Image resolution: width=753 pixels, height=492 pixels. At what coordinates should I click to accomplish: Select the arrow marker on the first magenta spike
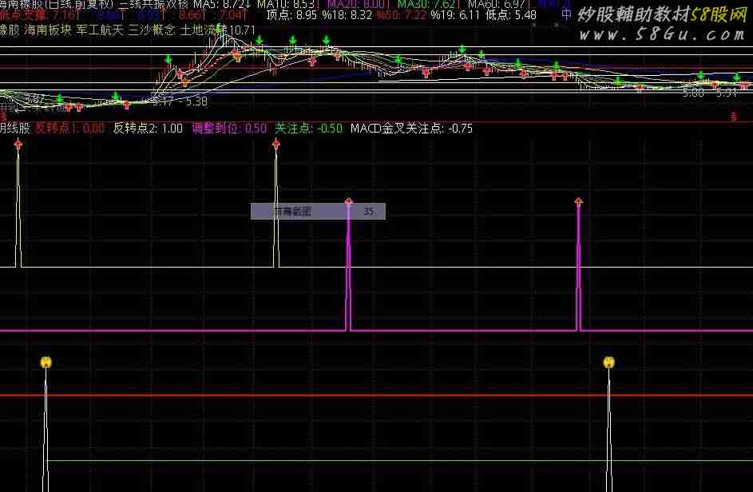tap(349, 202)
